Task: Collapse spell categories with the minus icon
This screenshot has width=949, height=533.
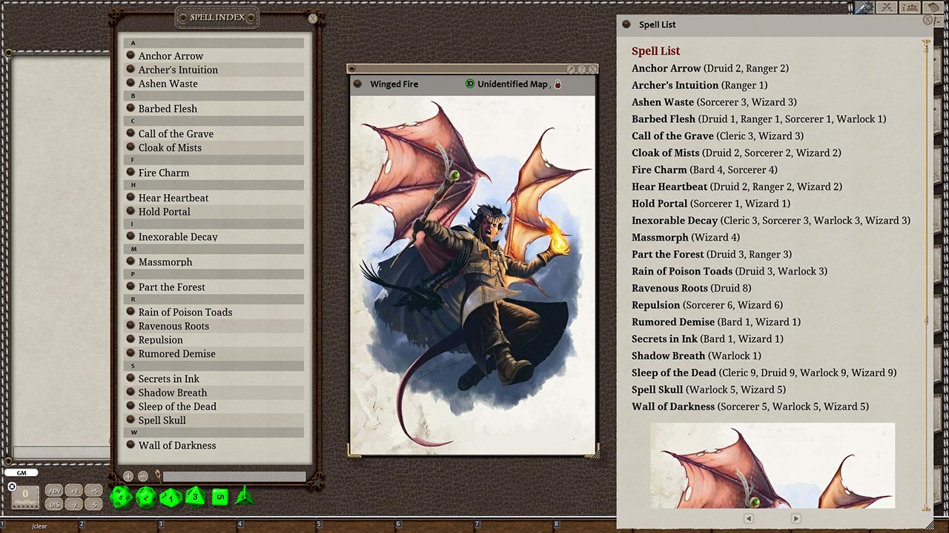Action: click(143, 476)
